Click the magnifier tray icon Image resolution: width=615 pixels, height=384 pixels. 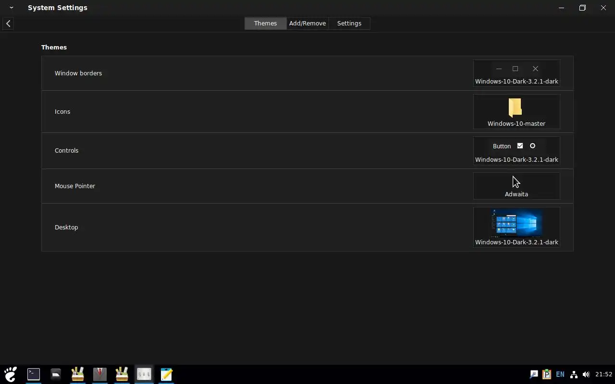[533, 374]
